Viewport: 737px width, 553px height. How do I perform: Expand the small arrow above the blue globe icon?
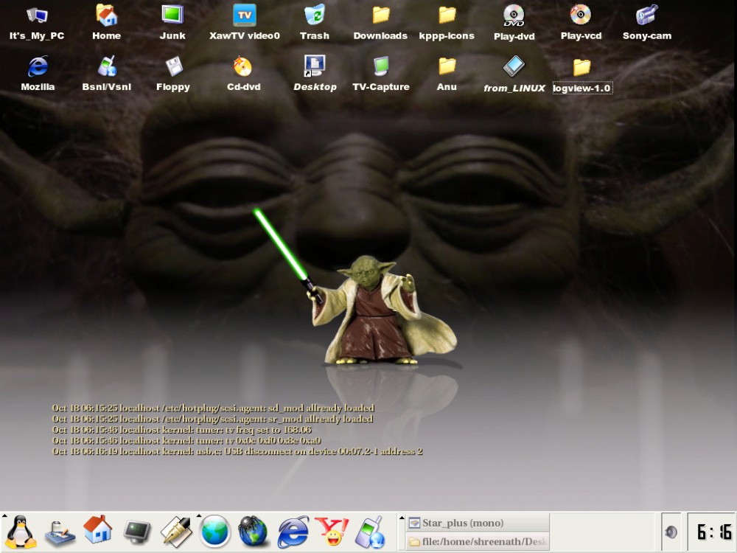tap(199, 516)
